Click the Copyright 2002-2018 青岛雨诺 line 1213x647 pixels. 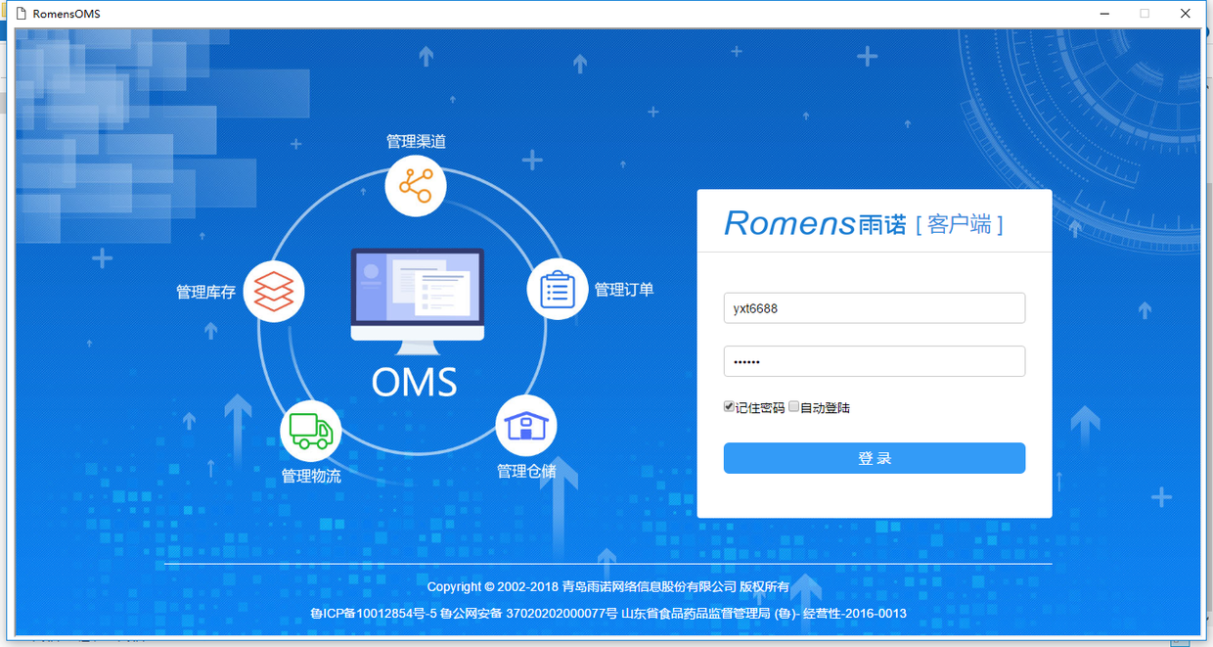coord(607,587)
